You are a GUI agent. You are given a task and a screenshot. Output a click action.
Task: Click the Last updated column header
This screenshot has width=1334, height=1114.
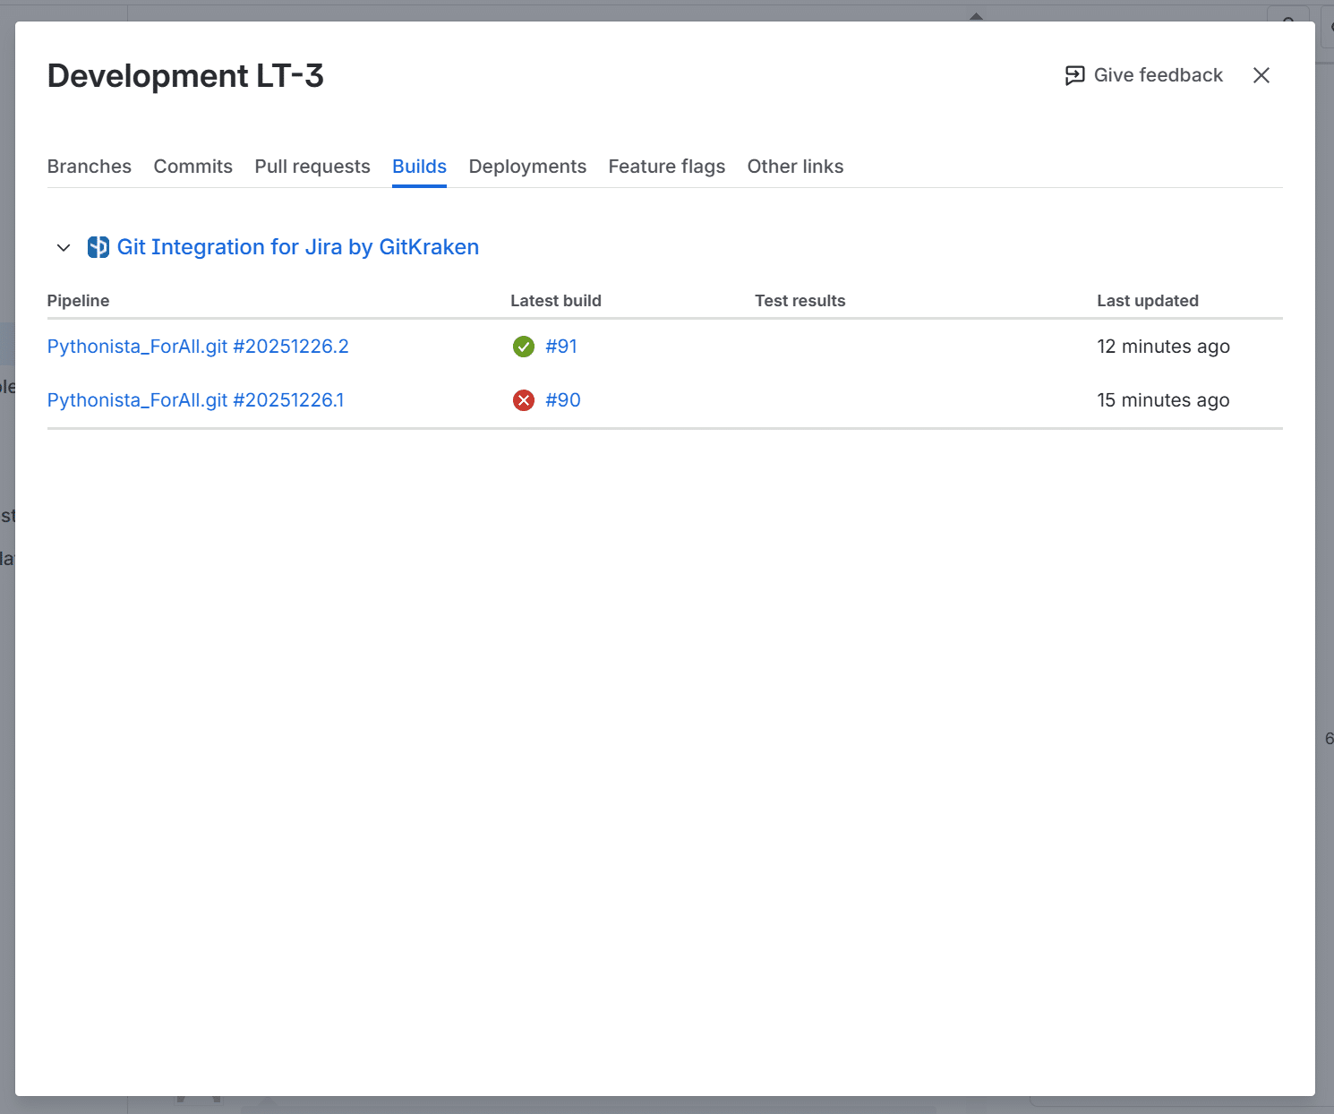(x=1147, y=301)
